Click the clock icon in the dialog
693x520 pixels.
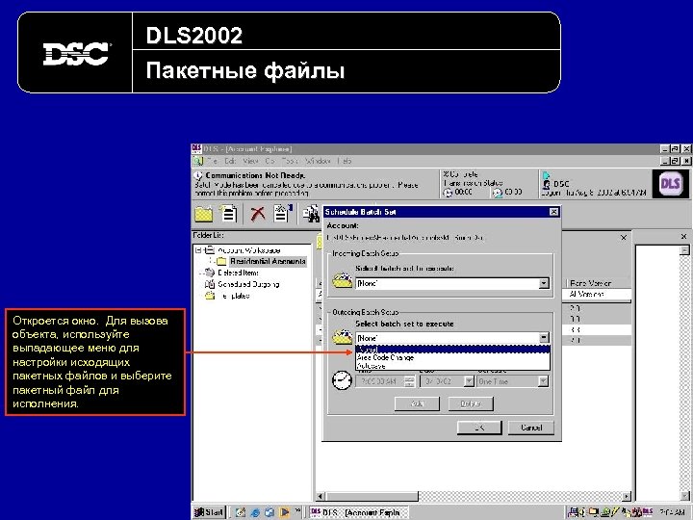coord(342,380)
